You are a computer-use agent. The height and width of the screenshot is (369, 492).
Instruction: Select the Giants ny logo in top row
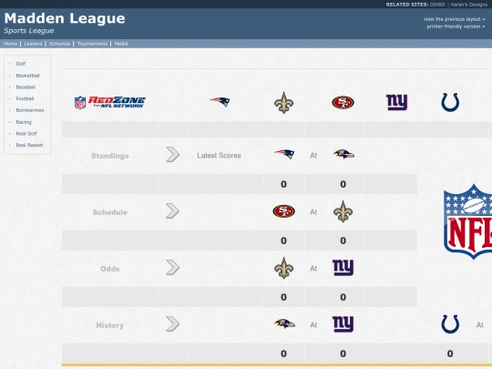[x=396, y=102]
